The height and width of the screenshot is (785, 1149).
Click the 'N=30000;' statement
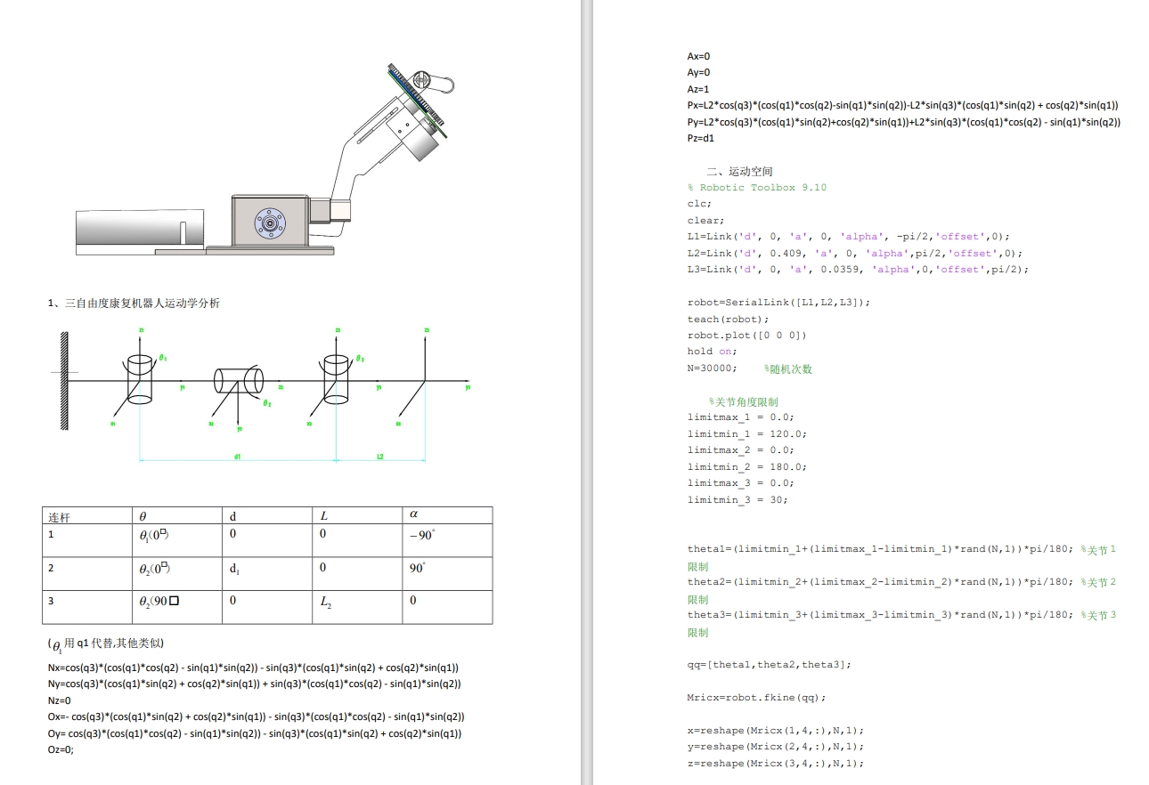712,368
